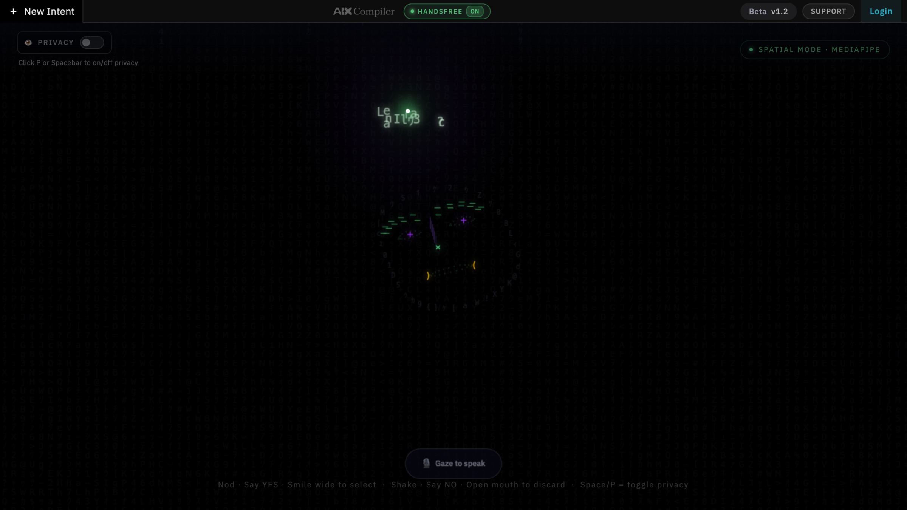Click the Login link
The width and height of the screenshot is (907, 510).
click(x=881, y=11)
